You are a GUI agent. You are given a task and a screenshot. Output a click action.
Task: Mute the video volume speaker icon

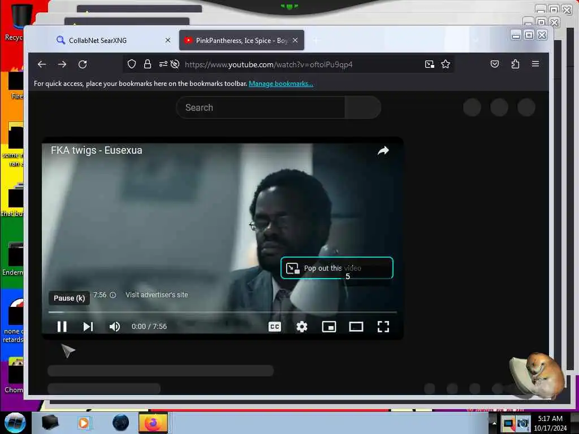point(115,326)
